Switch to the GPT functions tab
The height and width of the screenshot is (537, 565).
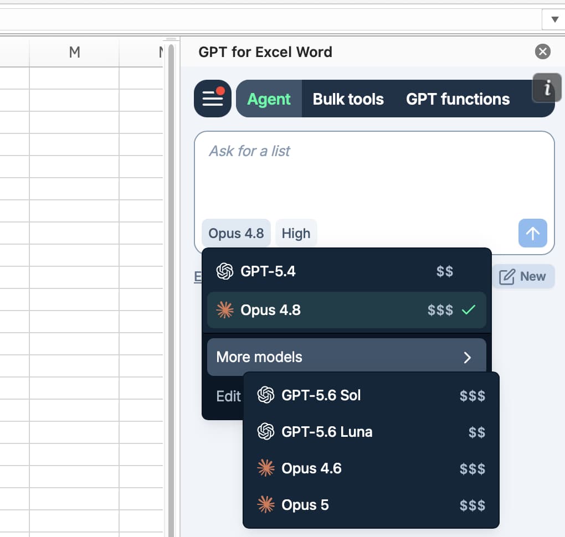(458, 99)
